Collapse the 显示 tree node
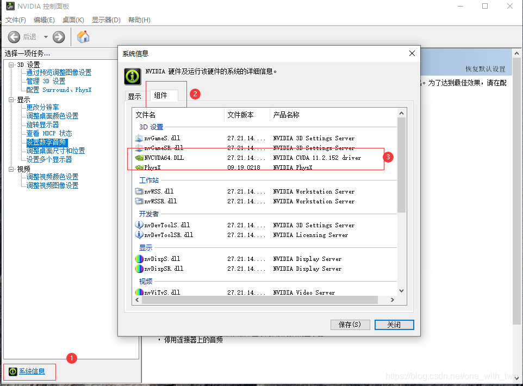Screen dimensions: 523x386 click(11, 99)
